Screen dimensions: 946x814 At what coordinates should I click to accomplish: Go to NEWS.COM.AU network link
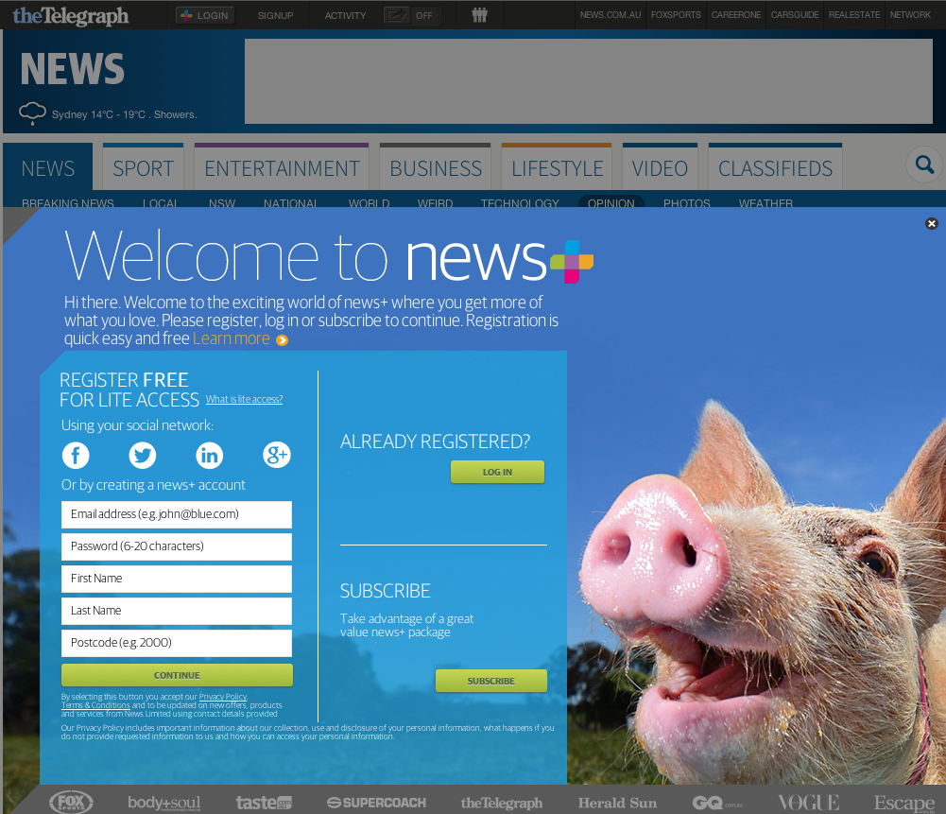coord(610,14)
